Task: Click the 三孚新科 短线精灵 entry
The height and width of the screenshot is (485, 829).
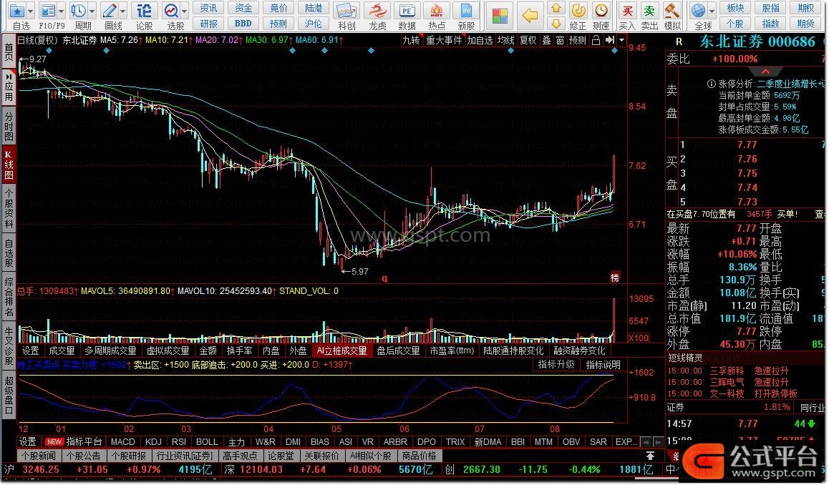Action: [727, 371]
